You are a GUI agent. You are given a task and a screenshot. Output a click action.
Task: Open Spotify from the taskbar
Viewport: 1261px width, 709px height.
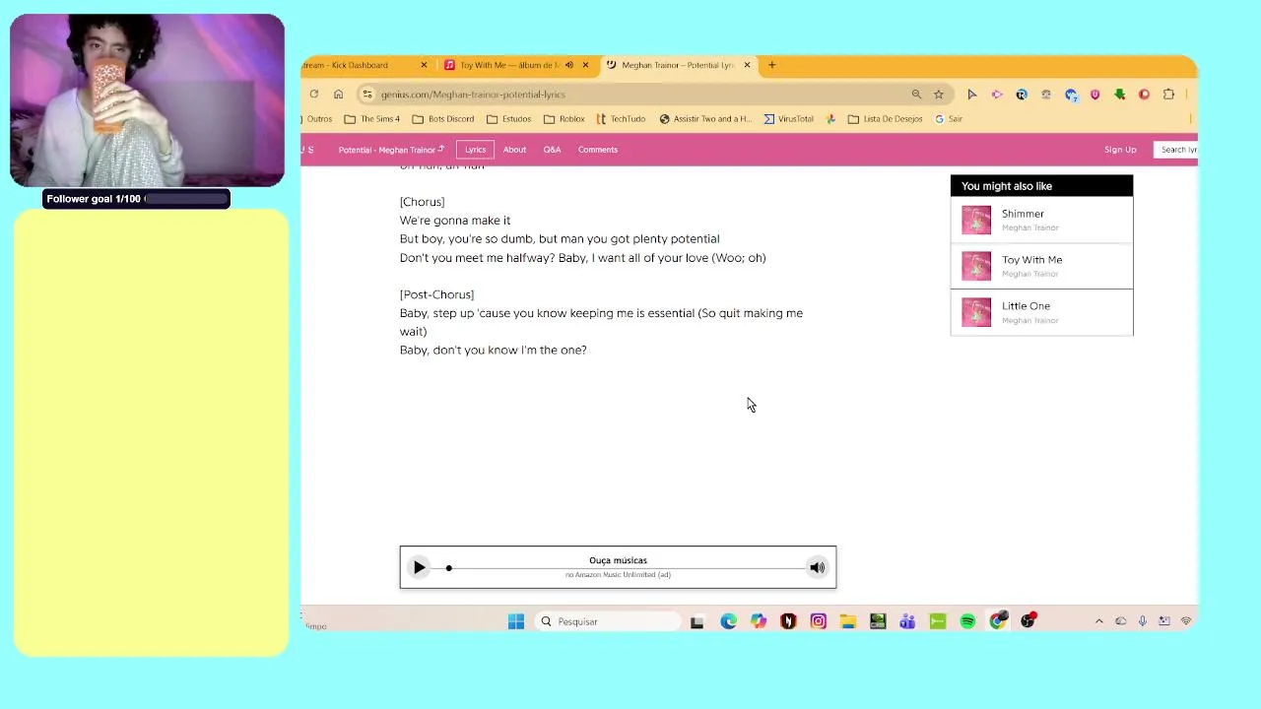tap(967, 621)
